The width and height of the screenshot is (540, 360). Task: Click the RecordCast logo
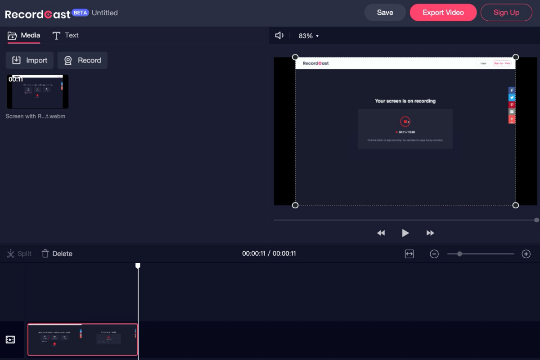coord(38,14)
